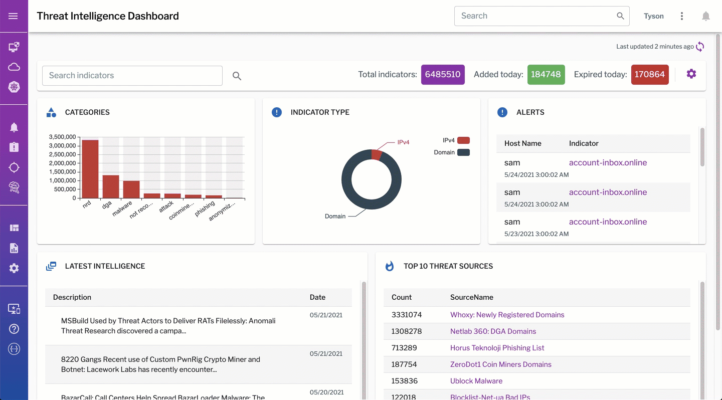Open the first account-inbox.online alert link
Screen dimensions: 722x400
608,163
